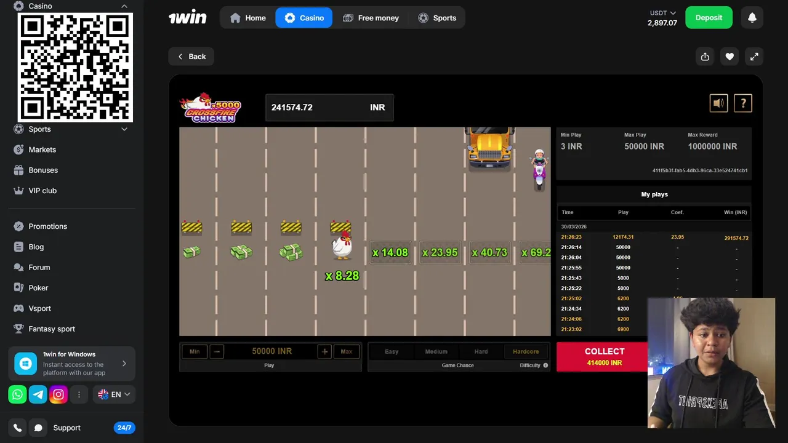Open VIP club in the sidebar

coord(42,191)
